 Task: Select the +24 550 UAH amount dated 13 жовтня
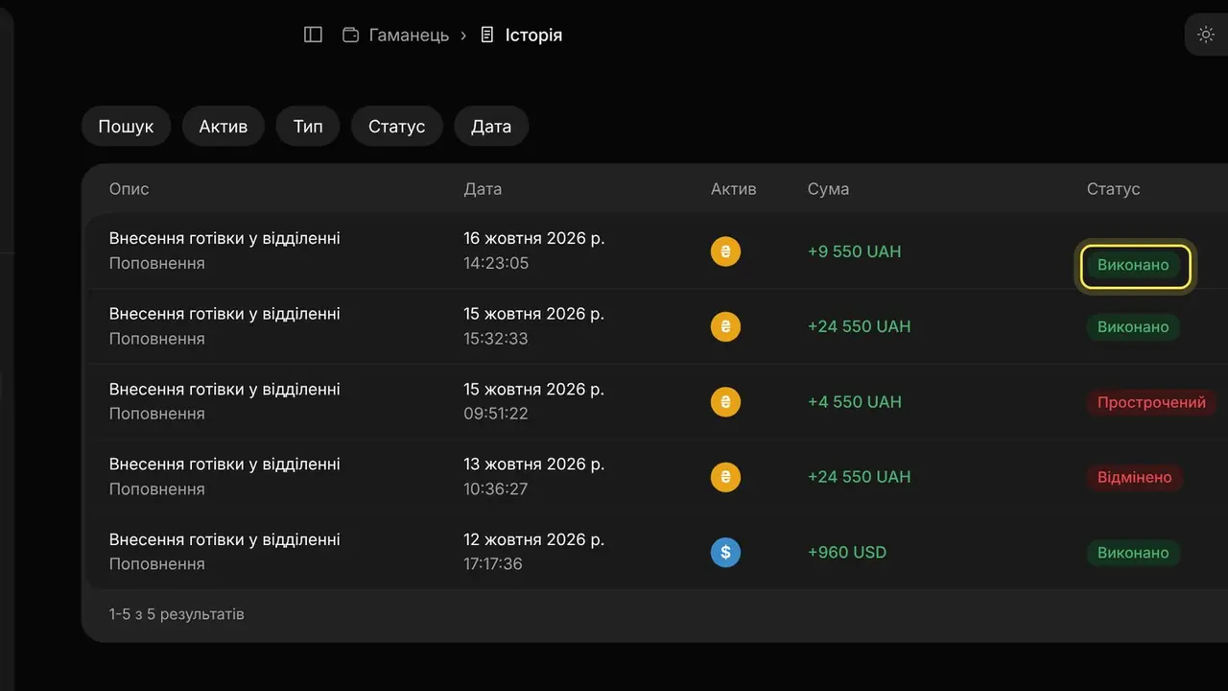click(x=859, y=477)
